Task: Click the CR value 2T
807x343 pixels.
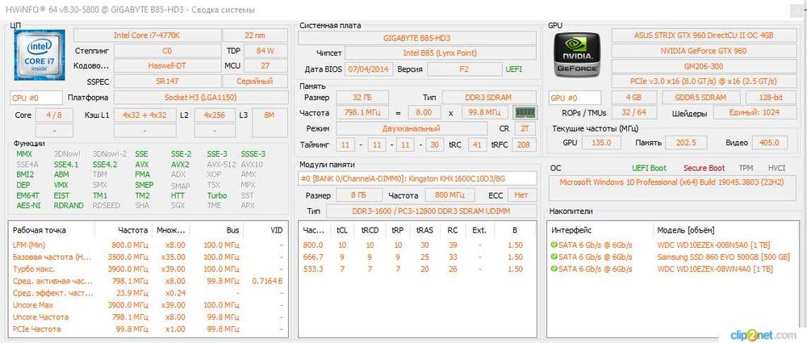Action: click(x=525, y=128)
